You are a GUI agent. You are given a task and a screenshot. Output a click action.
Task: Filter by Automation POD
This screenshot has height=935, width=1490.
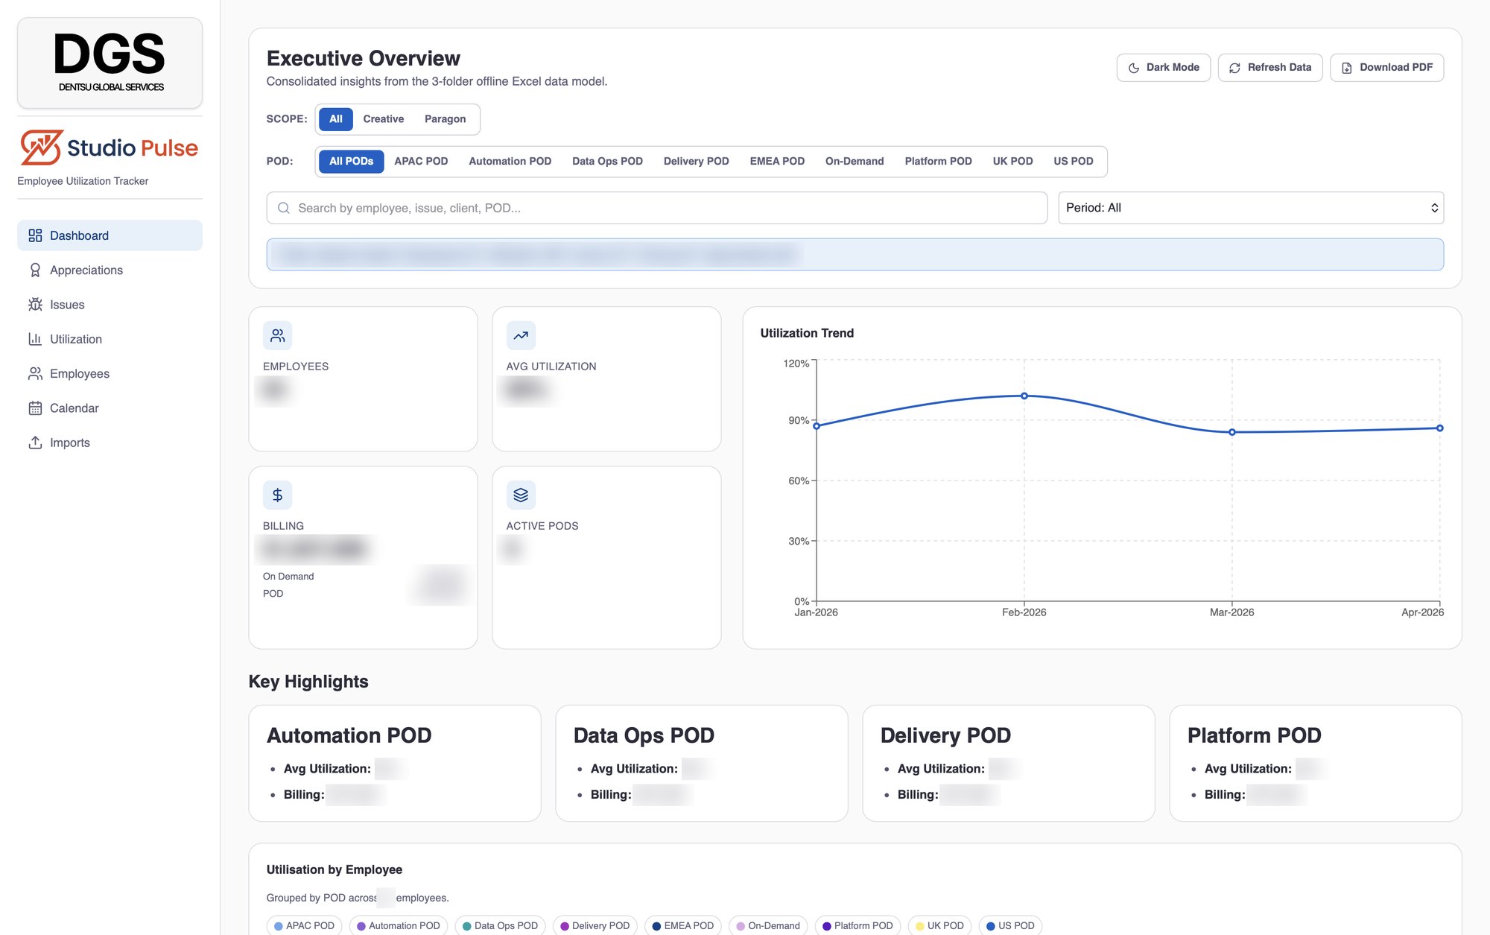pos(510,162)
